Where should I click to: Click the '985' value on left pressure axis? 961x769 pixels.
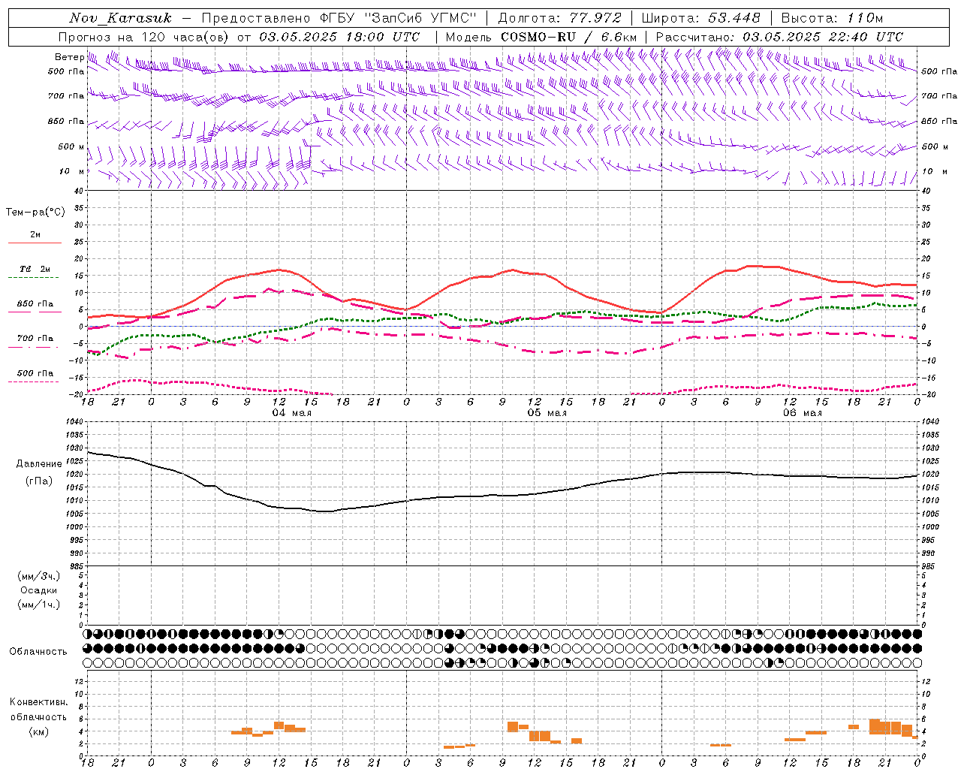tap(77, 565)
